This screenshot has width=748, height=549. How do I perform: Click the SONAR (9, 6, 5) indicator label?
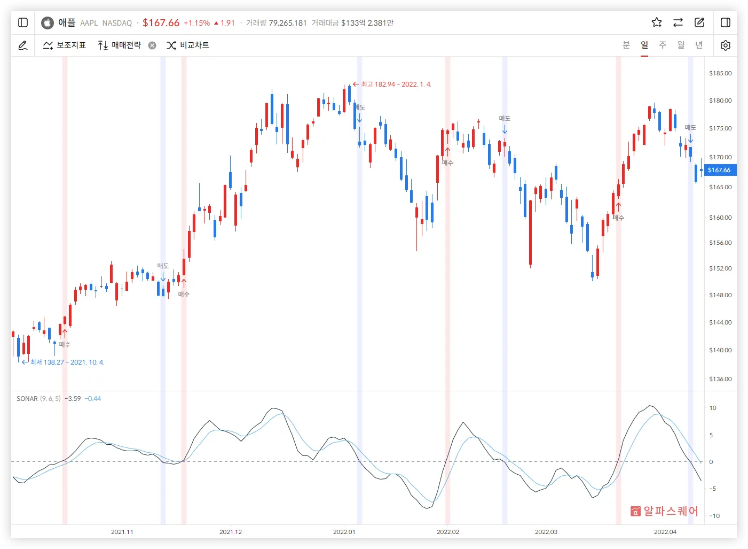pos(38,399)
